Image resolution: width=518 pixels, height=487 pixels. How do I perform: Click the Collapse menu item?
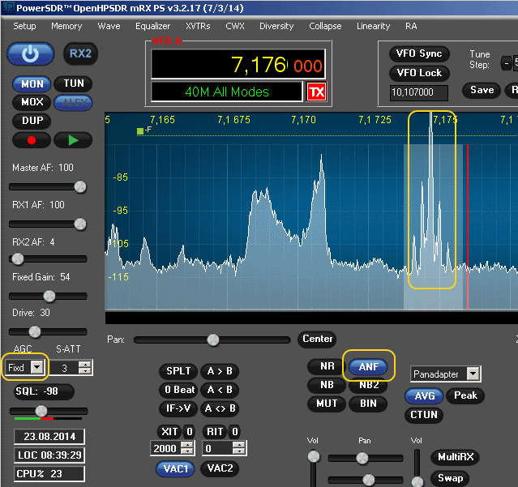(x=325, y=26)
